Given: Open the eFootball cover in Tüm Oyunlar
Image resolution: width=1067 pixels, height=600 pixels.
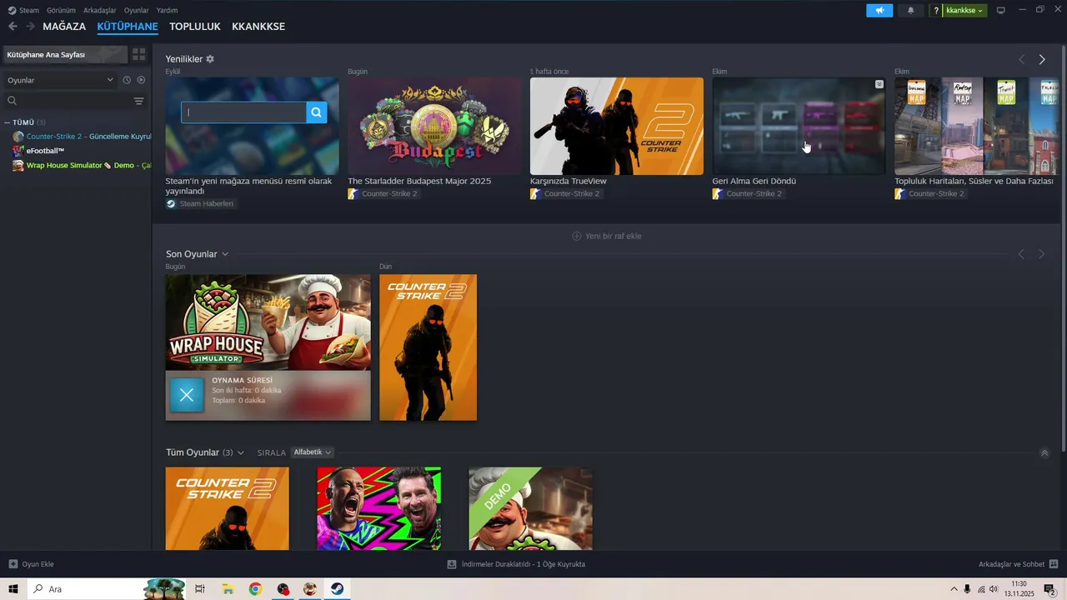Looking at the screenshot, I should coord(379,508).
